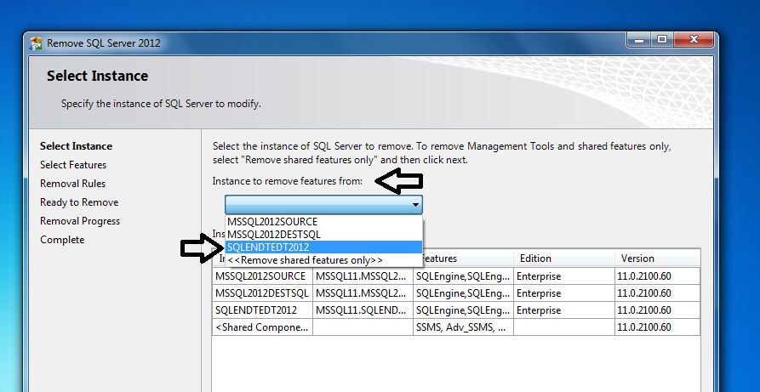The width and height of the screenshot is (760, 392).
Task: Select MSSQL2012DESTSQL cell in instance table
Action: coord(263,293)
